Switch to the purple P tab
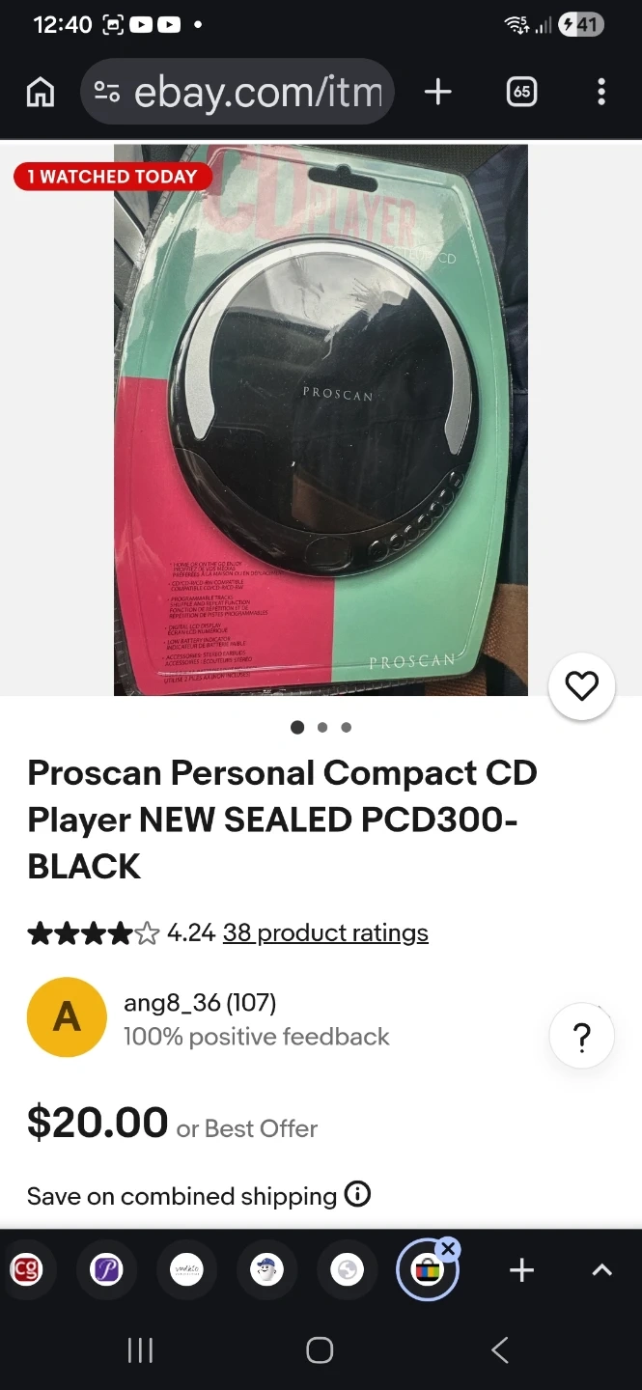The image size is (642, 1390). tap(106, 1270)
